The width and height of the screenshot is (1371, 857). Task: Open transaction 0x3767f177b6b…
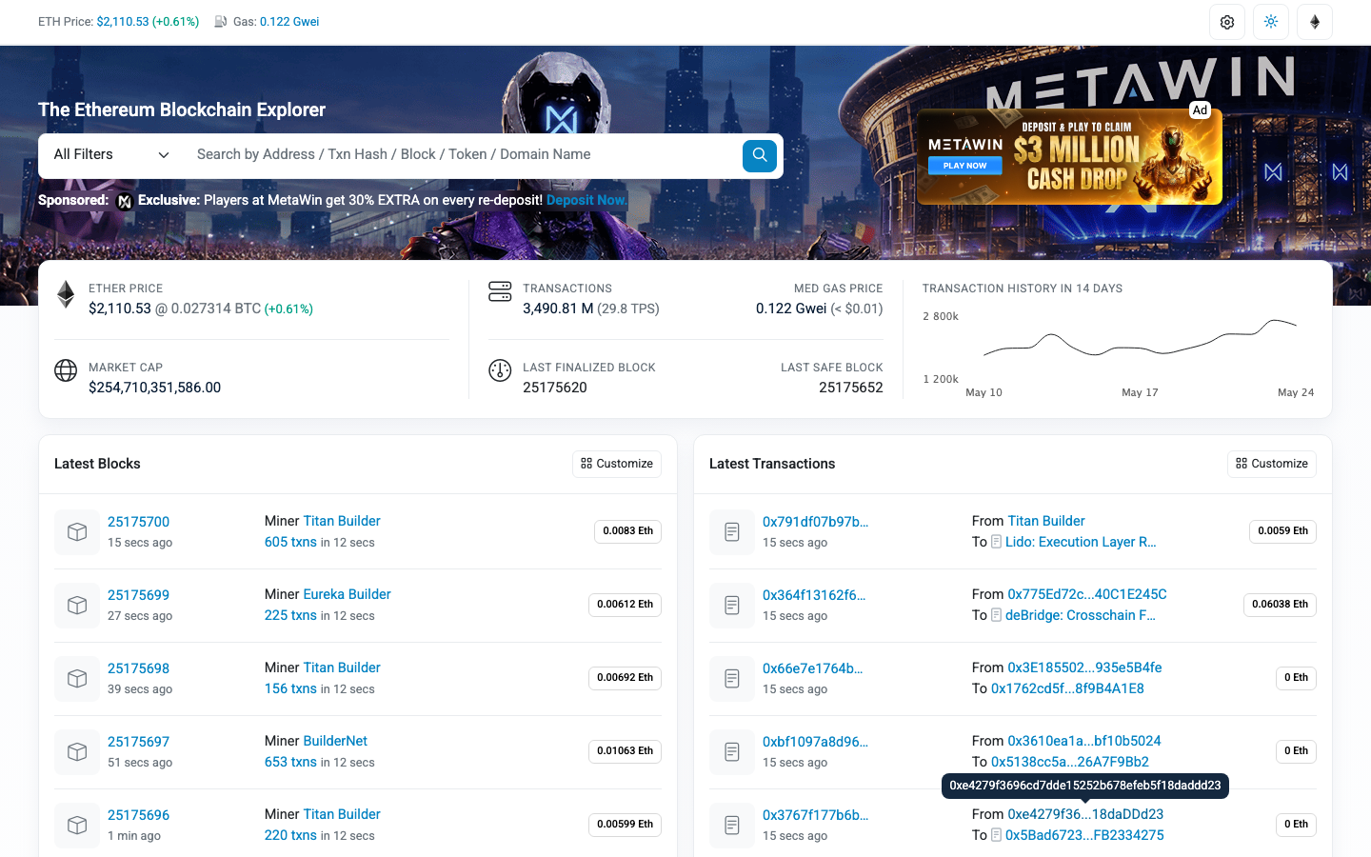815,815
